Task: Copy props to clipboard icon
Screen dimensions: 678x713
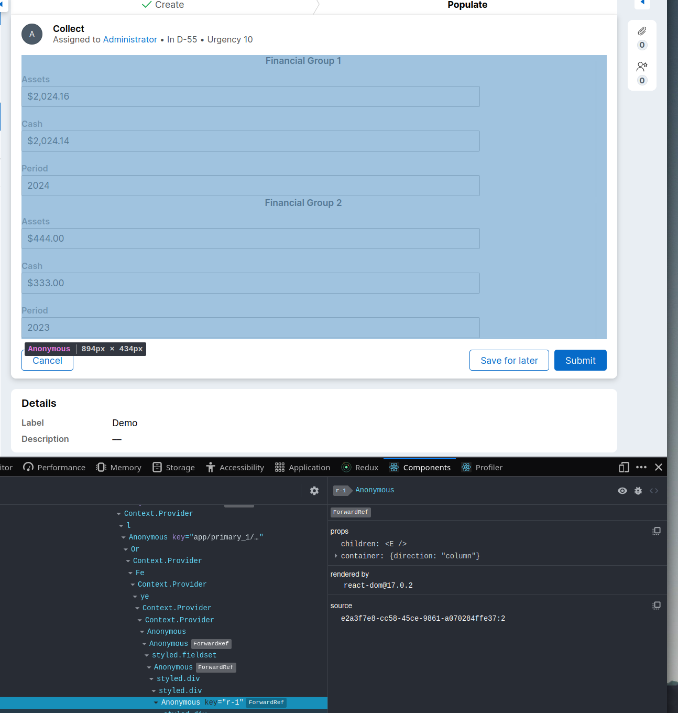Action: pos(656,531)
